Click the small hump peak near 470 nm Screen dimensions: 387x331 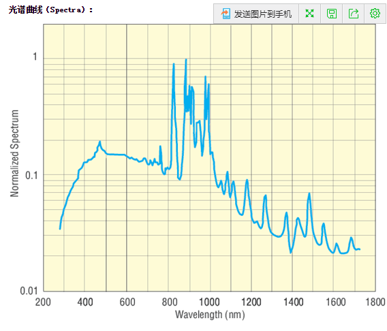pyautogui.click(x=99, y=142)
